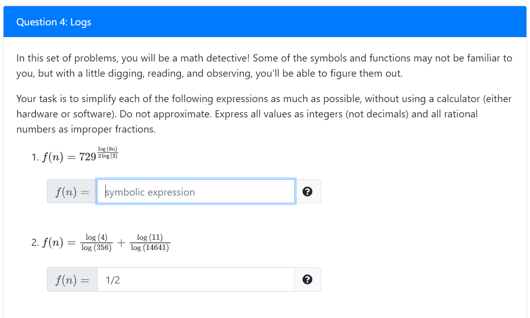Click the exponent log(9n)/2log(3) in problem 1
Image resolution: width=530 pixels, height=318 pixels.
click(108, 152)
